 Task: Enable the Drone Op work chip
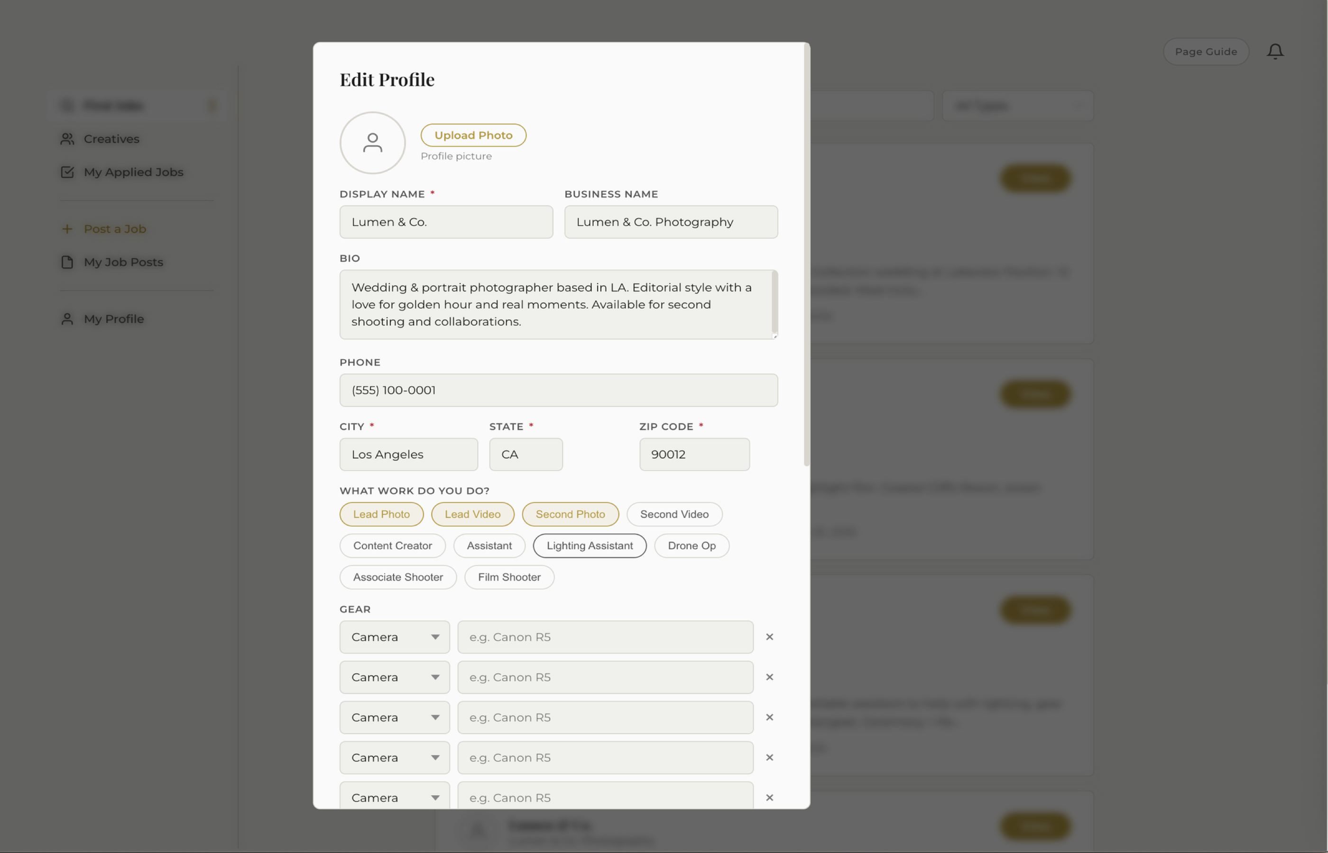tap(691, 545)
